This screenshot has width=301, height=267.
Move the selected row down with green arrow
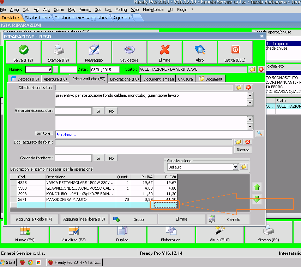(x=257, y=199)
